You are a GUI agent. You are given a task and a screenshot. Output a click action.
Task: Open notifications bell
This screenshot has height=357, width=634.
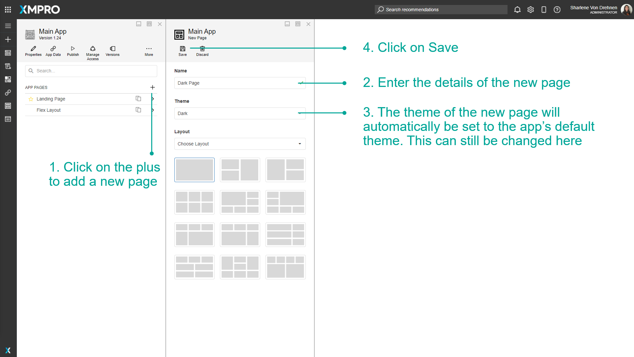click(x=517, y=10)
